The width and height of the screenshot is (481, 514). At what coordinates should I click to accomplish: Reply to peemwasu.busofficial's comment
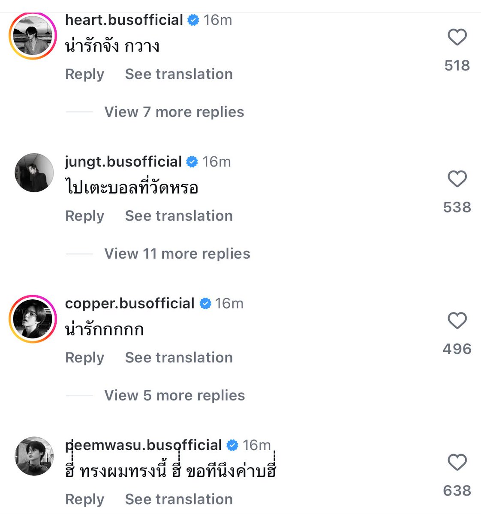click(x=84, y=499)
